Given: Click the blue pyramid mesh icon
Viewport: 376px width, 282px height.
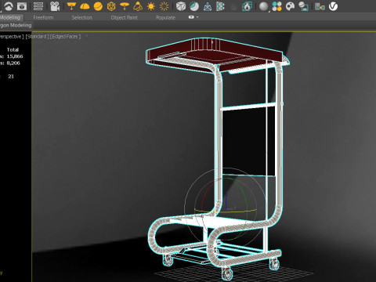Looking at the screenshot, I should [208, 6].
